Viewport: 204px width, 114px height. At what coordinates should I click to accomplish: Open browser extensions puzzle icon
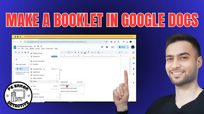(118, 42)
